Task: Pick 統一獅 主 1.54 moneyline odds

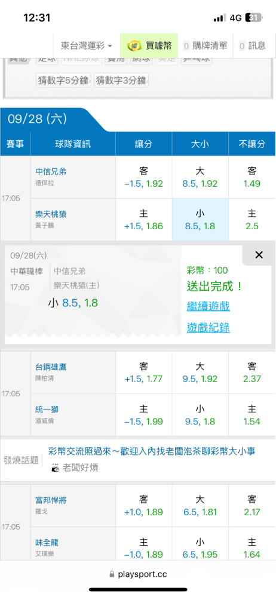Action: click(x=252, y=415)
